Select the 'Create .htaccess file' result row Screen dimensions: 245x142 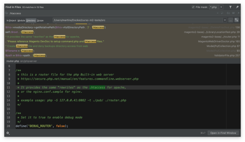[x=122, y=46]
